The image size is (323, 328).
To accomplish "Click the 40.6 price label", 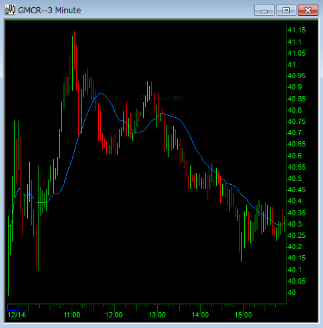I will click(295, 156).
